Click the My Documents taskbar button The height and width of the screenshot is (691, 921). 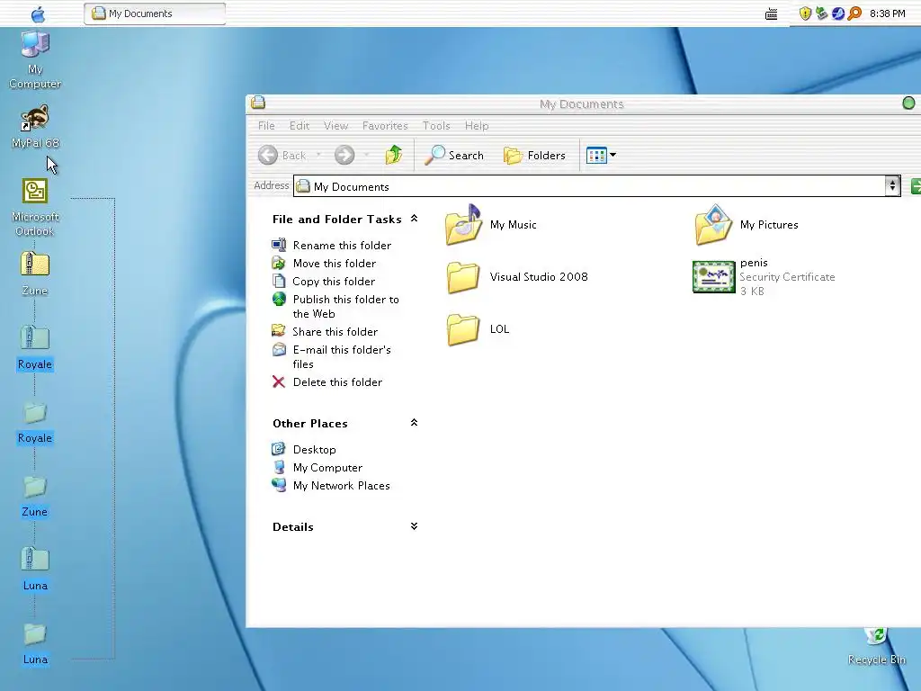[x=155, y=13]
